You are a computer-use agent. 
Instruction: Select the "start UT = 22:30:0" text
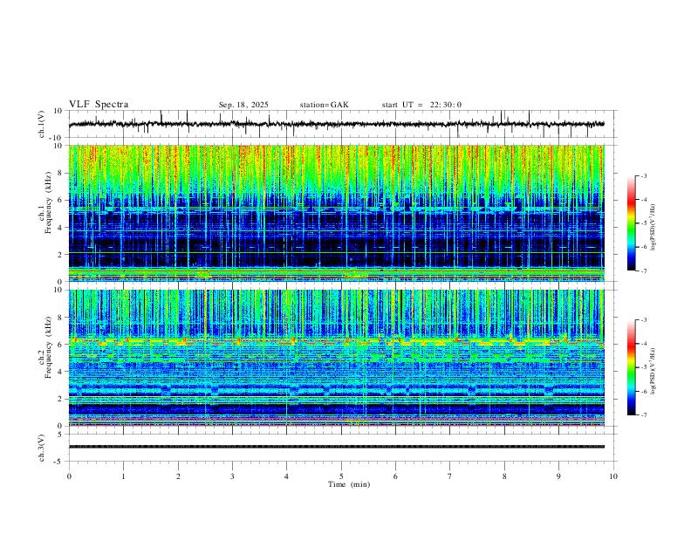pyautogui.click(x=421, y=105)
